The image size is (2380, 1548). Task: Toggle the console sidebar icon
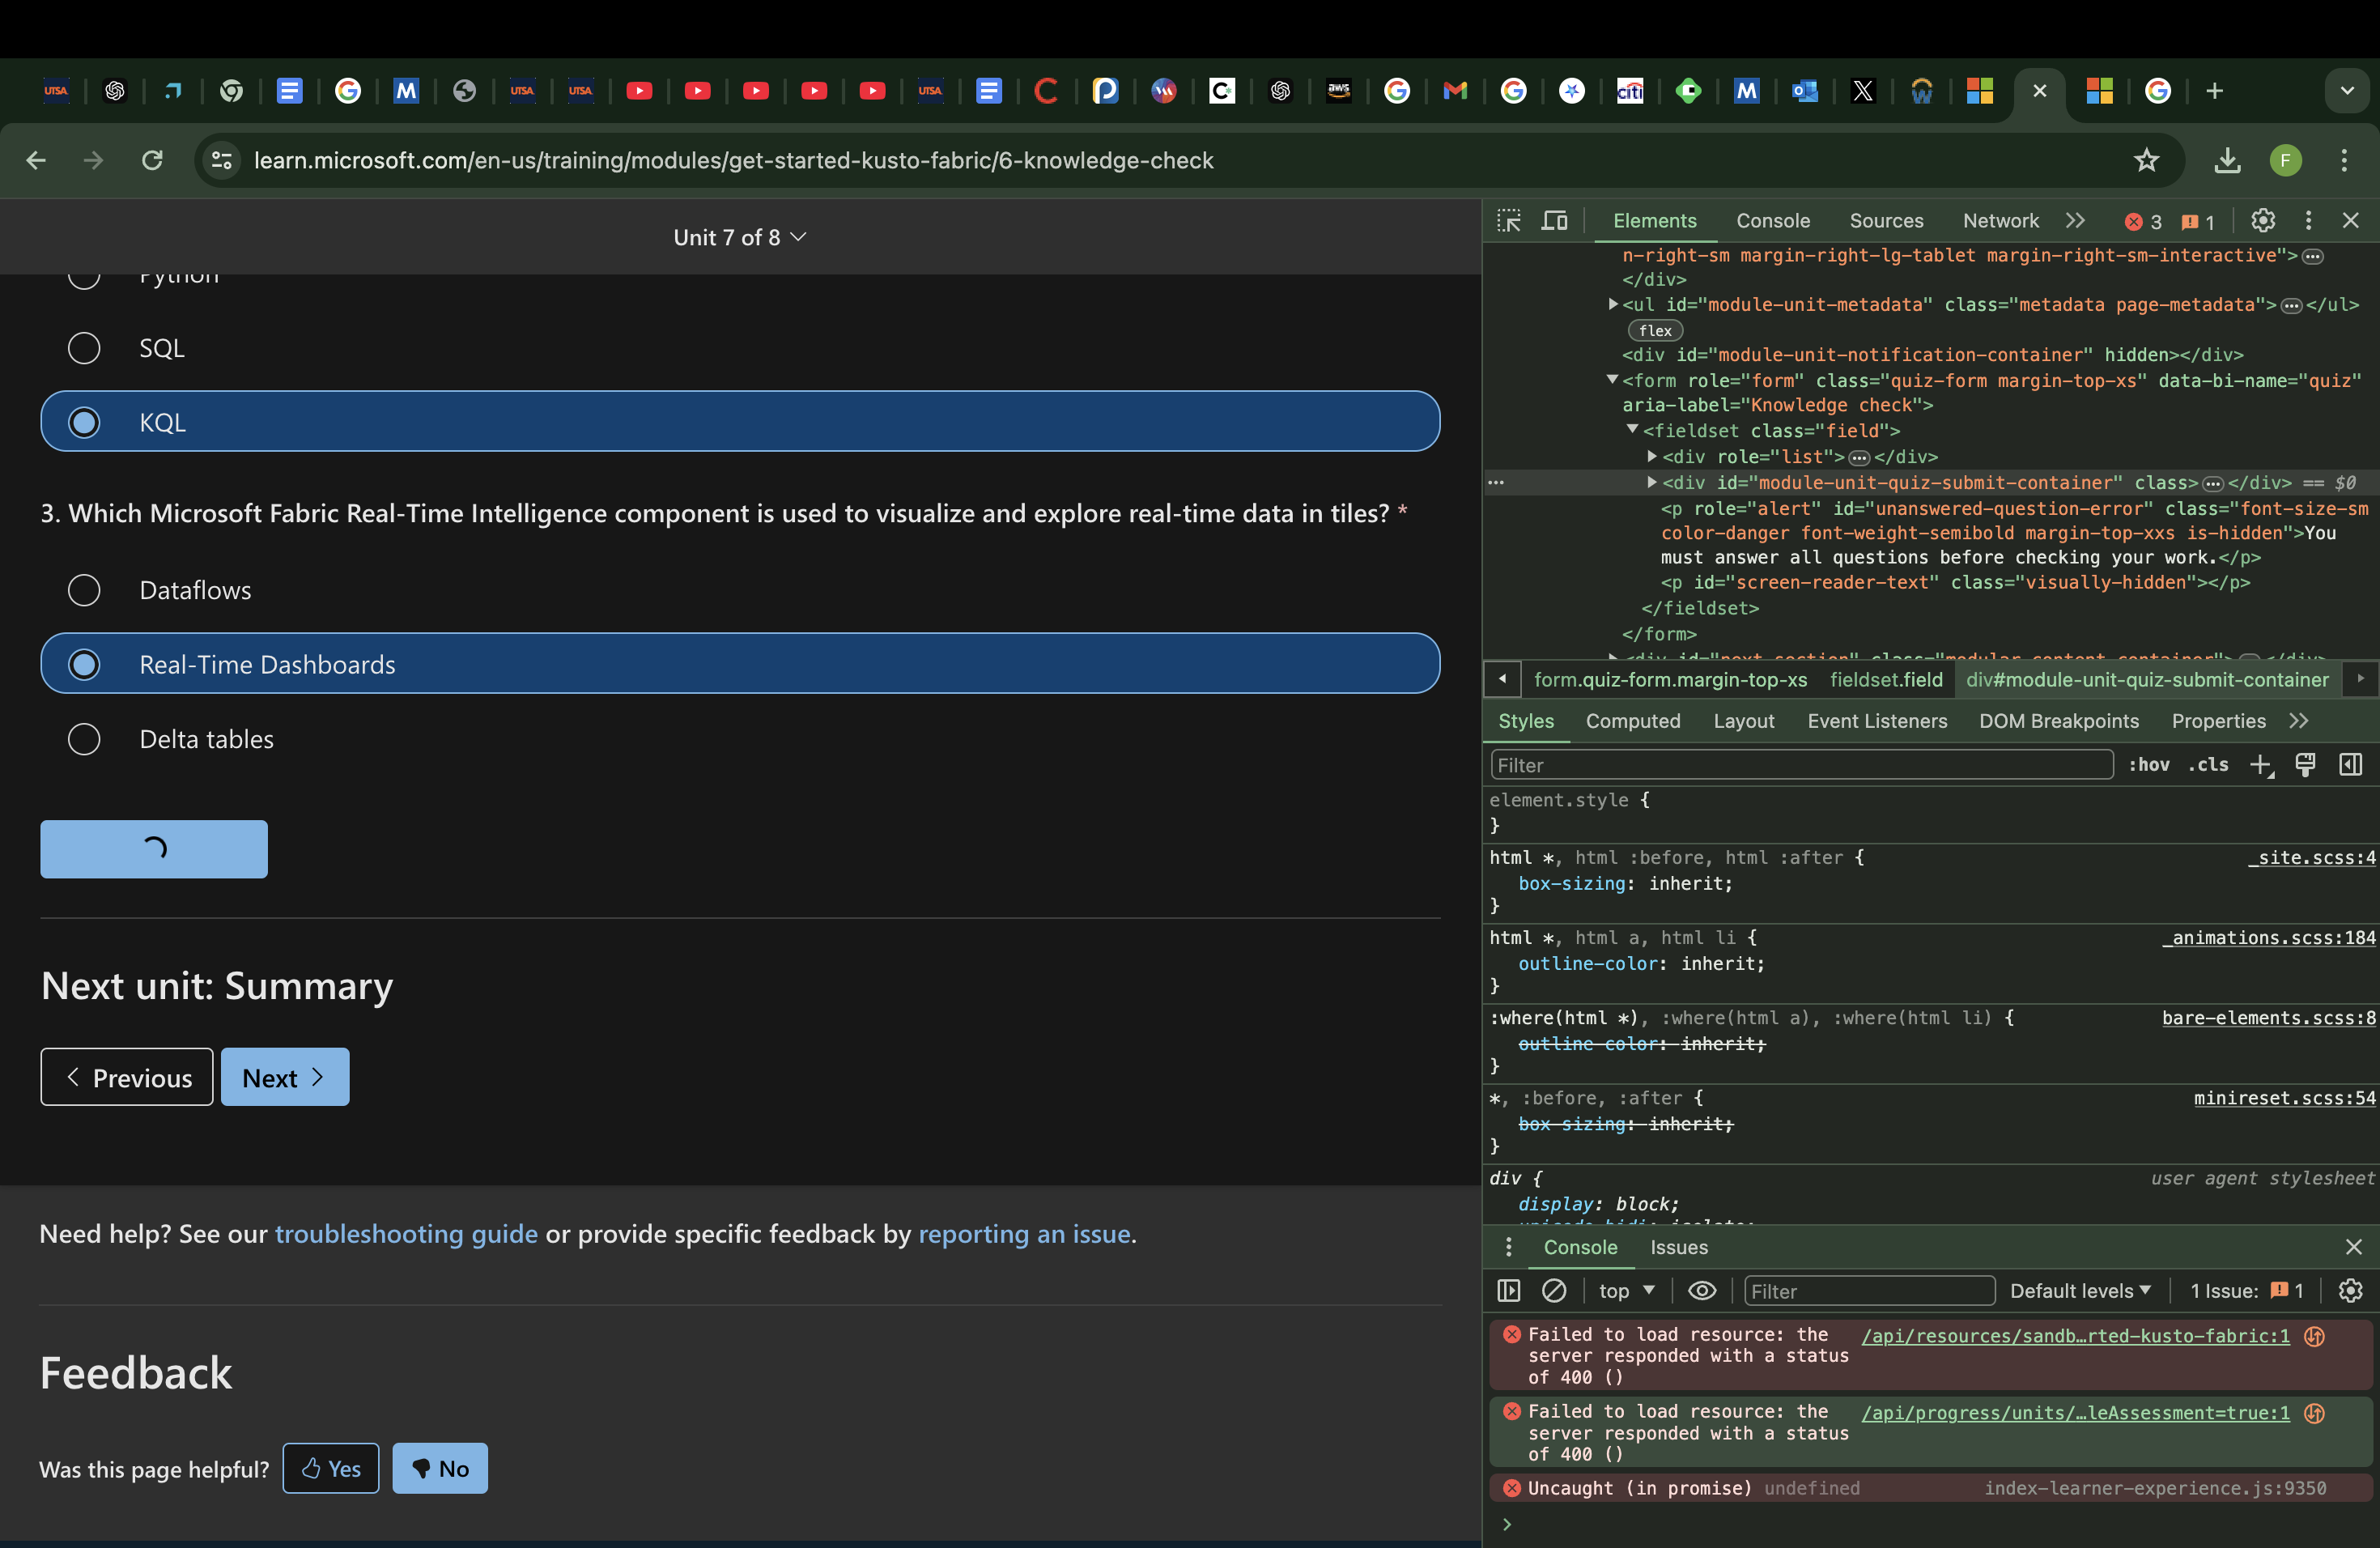[x=1509, y=1291]
